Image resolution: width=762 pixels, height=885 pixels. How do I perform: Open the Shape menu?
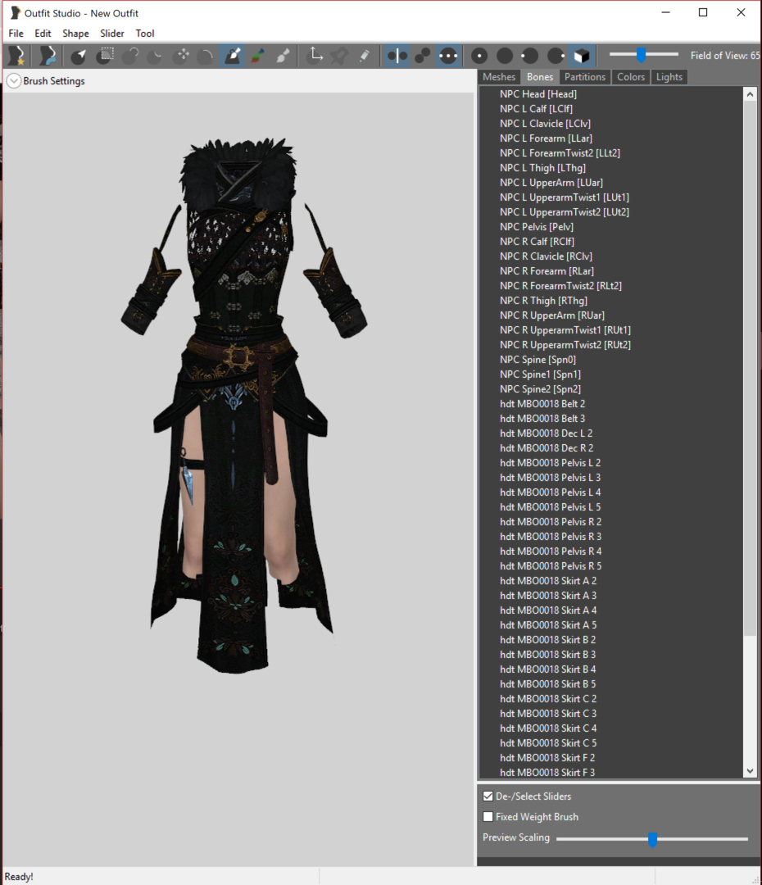(75, 34)
